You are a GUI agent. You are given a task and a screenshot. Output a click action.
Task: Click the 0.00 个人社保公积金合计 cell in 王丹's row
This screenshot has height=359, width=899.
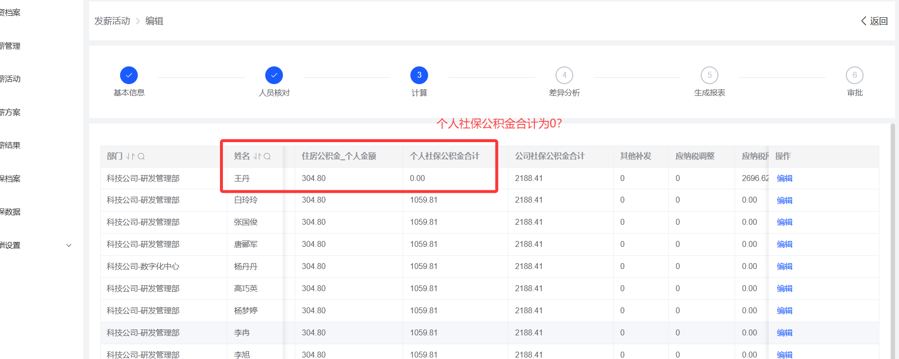(x=417, y=179)
